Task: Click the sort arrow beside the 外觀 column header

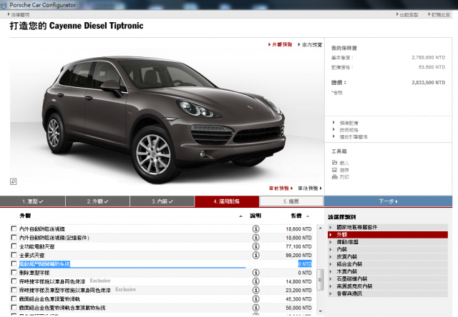Action: coord(240,216)
